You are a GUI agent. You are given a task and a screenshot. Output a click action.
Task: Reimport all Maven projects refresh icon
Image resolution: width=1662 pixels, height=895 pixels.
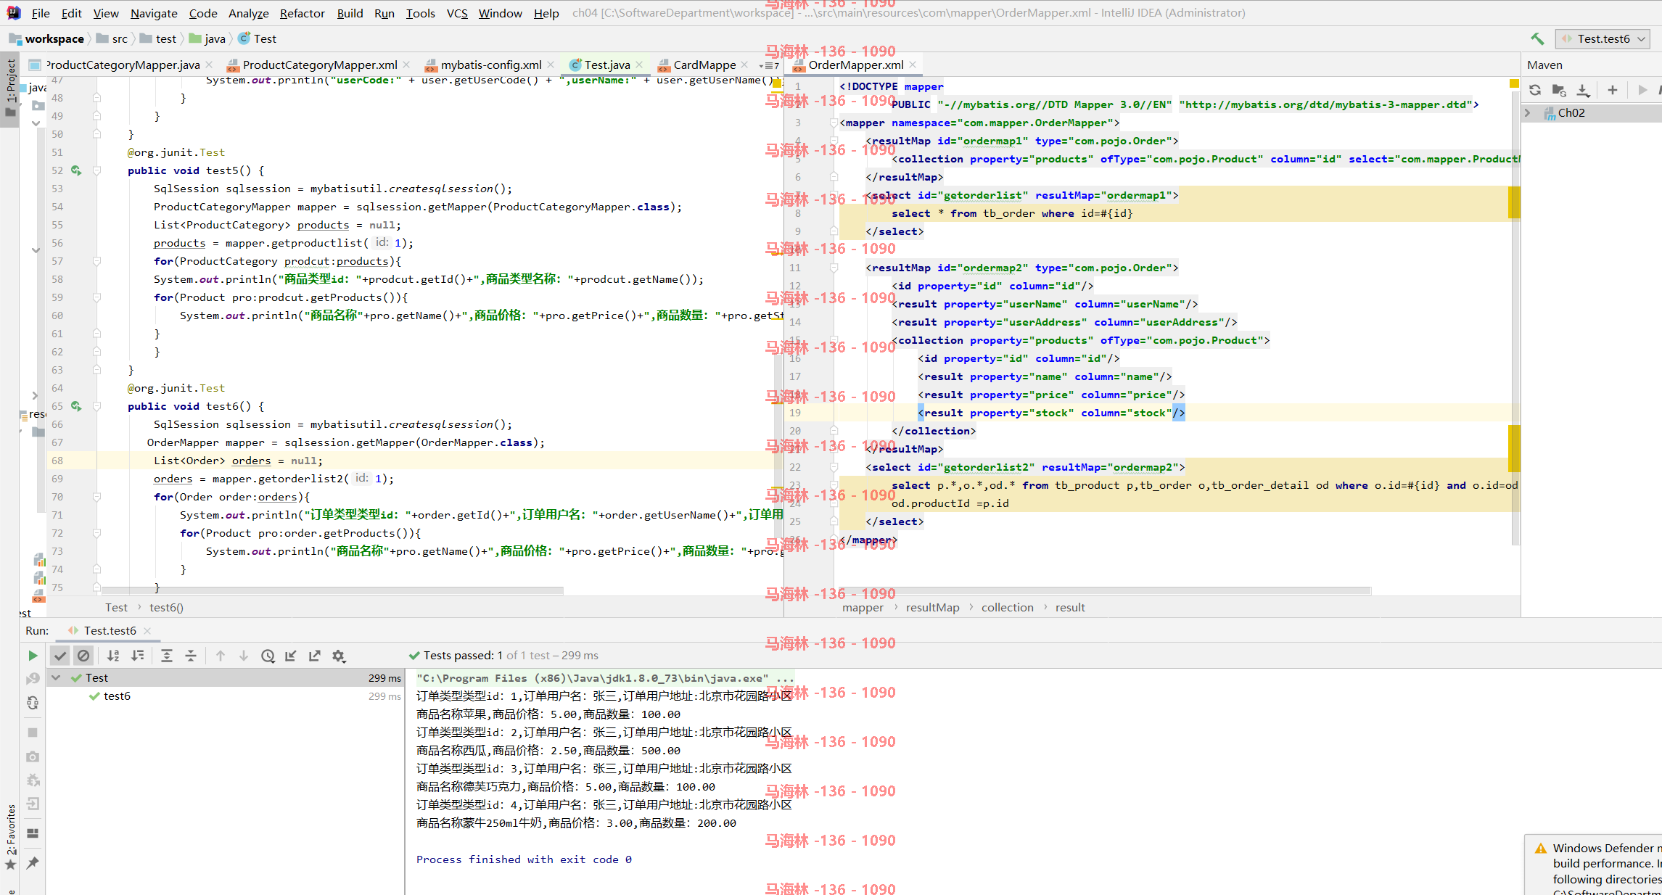pos(1535,90)
